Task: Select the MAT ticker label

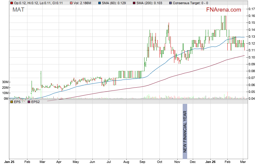Action: click(18, 9)
